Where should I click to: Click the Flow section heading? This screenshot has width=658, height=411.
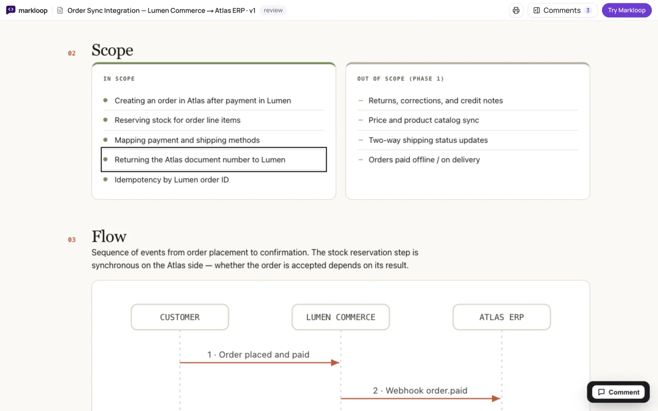(109, 236)
